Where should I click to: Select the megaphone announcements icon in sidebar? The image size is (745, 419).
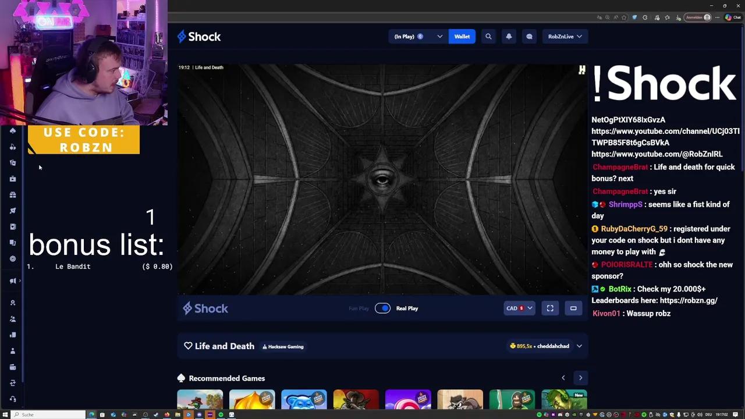coord(13,280)
